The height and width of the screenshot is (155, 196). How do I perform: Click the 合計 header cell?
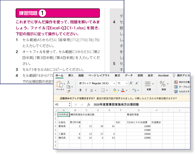[121, 122]
